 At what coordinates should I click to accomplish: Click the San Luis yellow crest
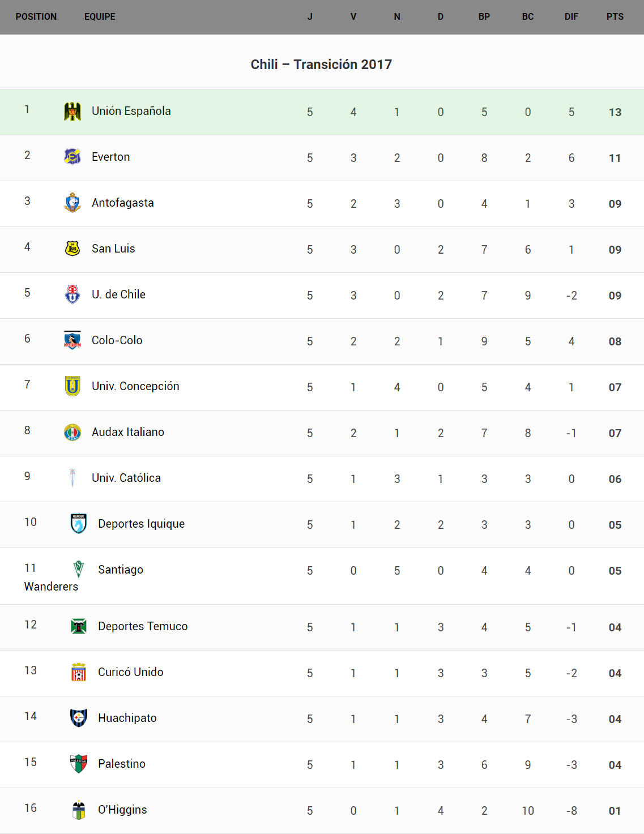(72, 249)
